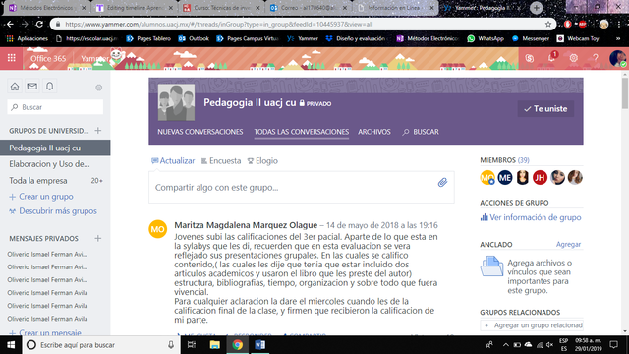The width and height of the screenshot is (629, 354).
Task: Click the ME member avatar
Action: 505,177
